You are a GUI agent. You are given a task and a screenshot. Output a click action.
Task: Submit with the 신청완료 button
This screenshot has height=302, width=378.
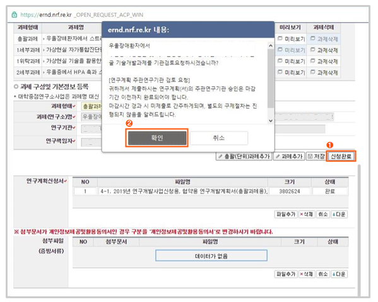point(341,156)
